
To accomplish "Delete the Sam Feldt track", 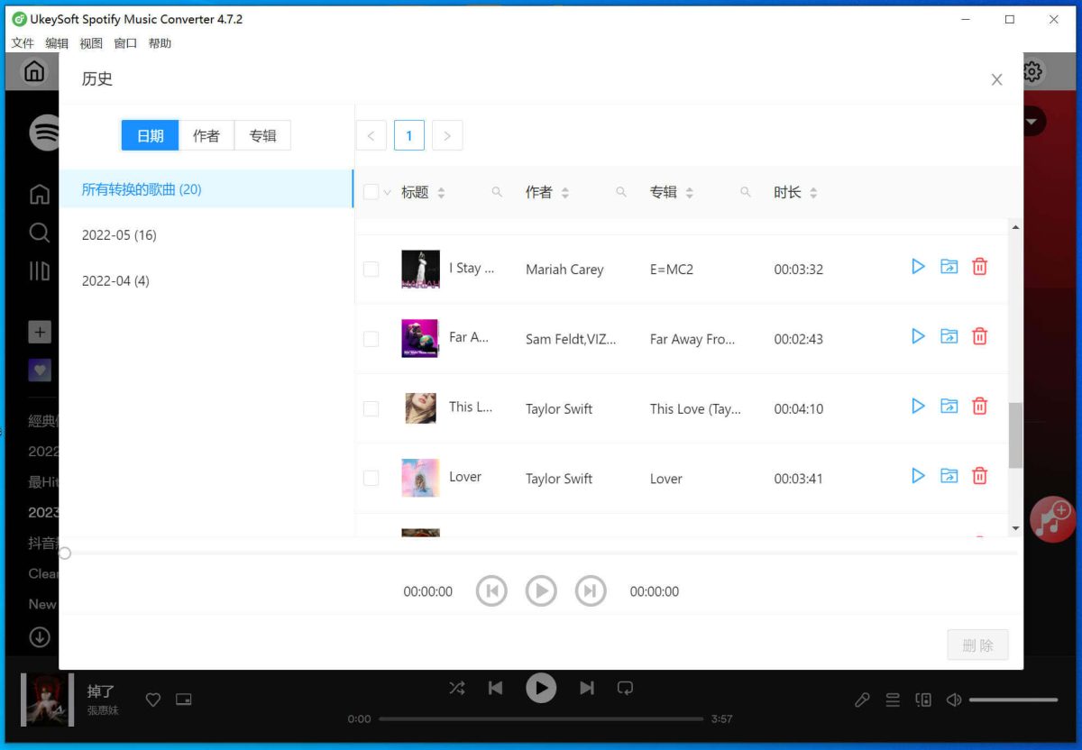I will 979,336.
